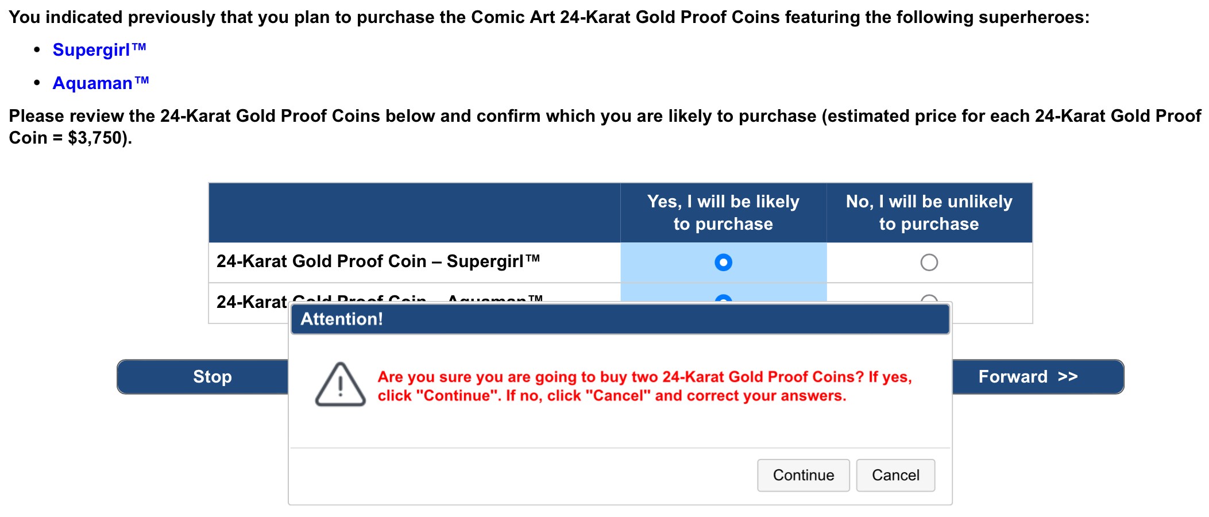Click the red warning message text
Viewport: 1209px width, 517px height.
pos(644,386)
